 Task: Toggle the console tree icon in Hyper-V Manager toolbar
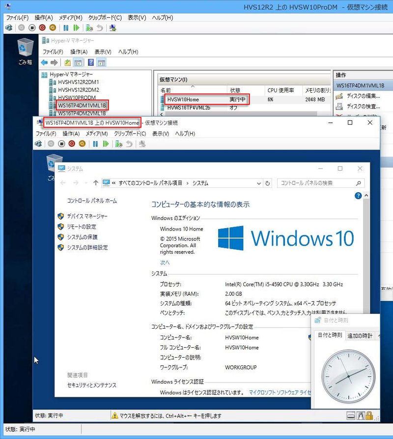[78, 62]
